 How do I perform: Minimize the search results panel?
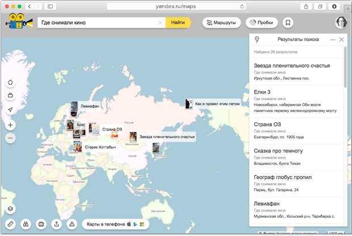click(333, 40)
